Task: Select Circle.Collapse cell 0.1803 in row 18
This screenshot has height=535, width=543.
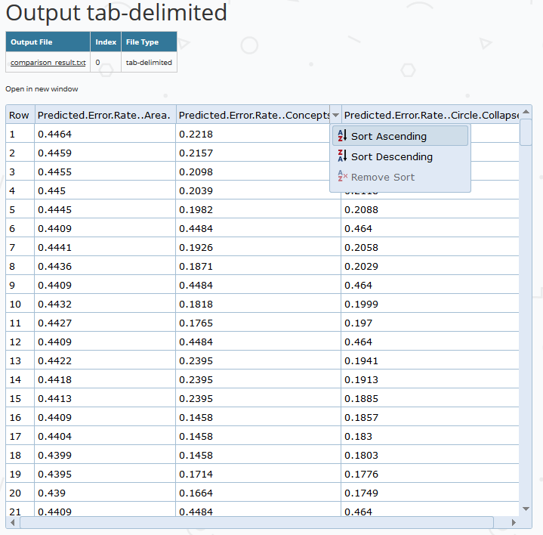Action: point(430,455)
